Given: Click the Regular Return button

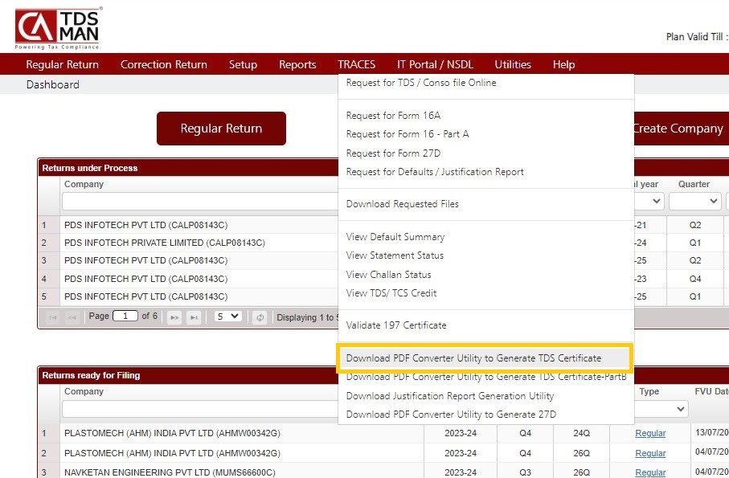Looking at the screenshot, I should coord(221,128).
